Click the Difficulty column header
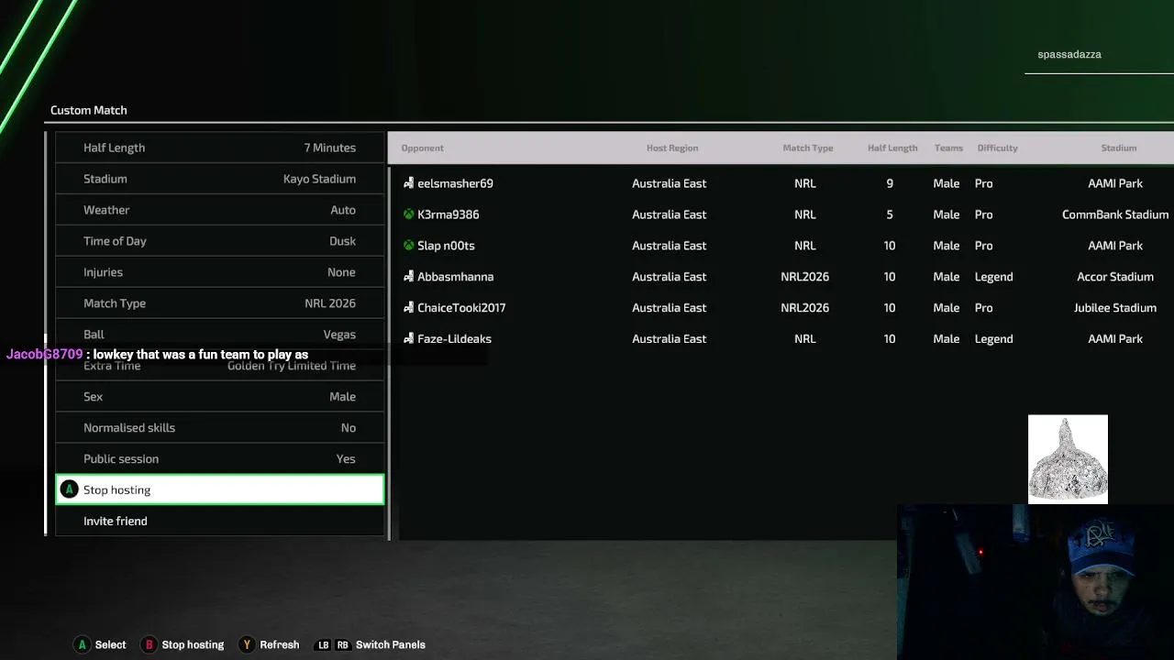Viewport: 1174px width, 660px height. pos(997,148)
